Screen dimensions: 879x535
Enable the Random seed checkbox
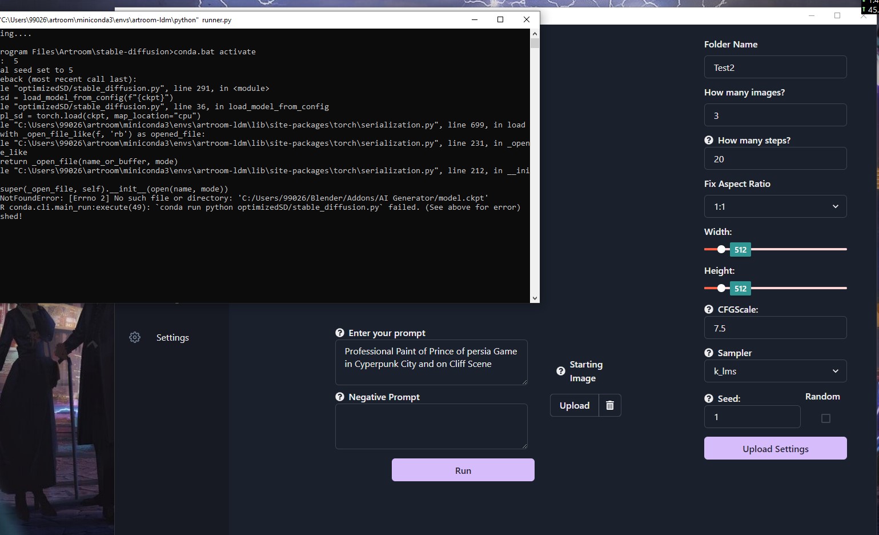coord(825,418)
